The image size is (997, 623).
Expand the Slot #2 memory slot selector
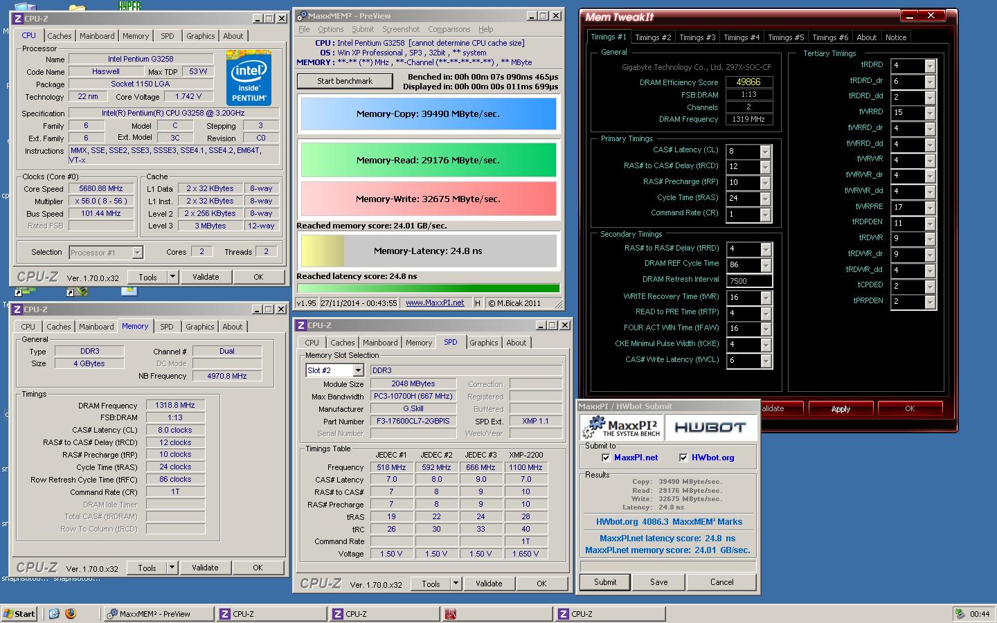click(358, 370)
